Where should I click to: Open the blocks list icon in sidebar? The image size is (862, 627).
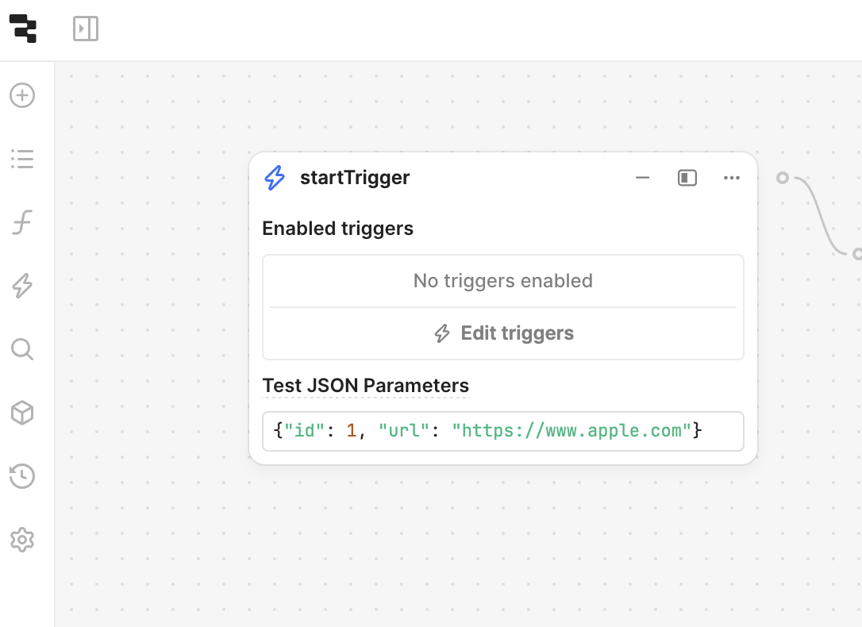pyautogui.click(x=22, y=160)
